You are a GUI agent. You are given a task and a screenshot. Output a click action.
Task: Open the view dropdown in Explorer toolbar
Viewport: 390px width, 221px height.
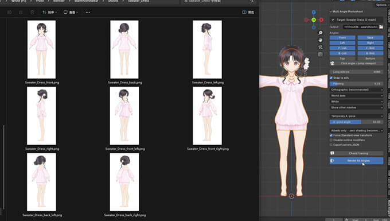tap(71, 12)
